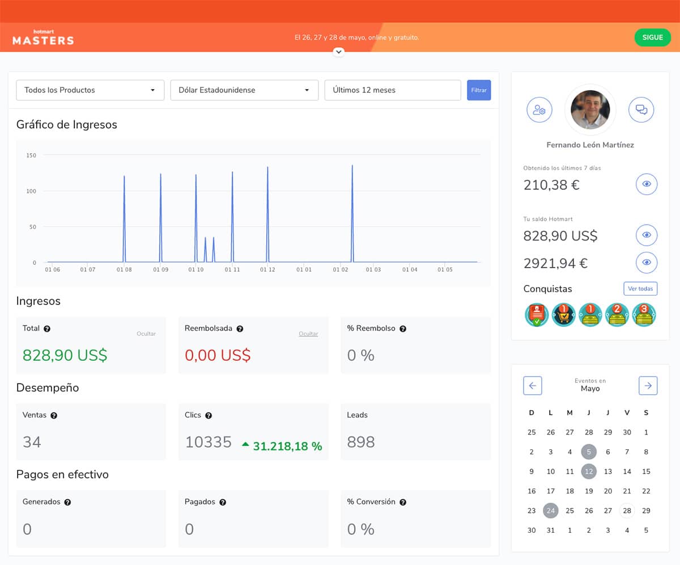Click Ver todas achievements link
The image size is (680, 565).
click(640, 289)
